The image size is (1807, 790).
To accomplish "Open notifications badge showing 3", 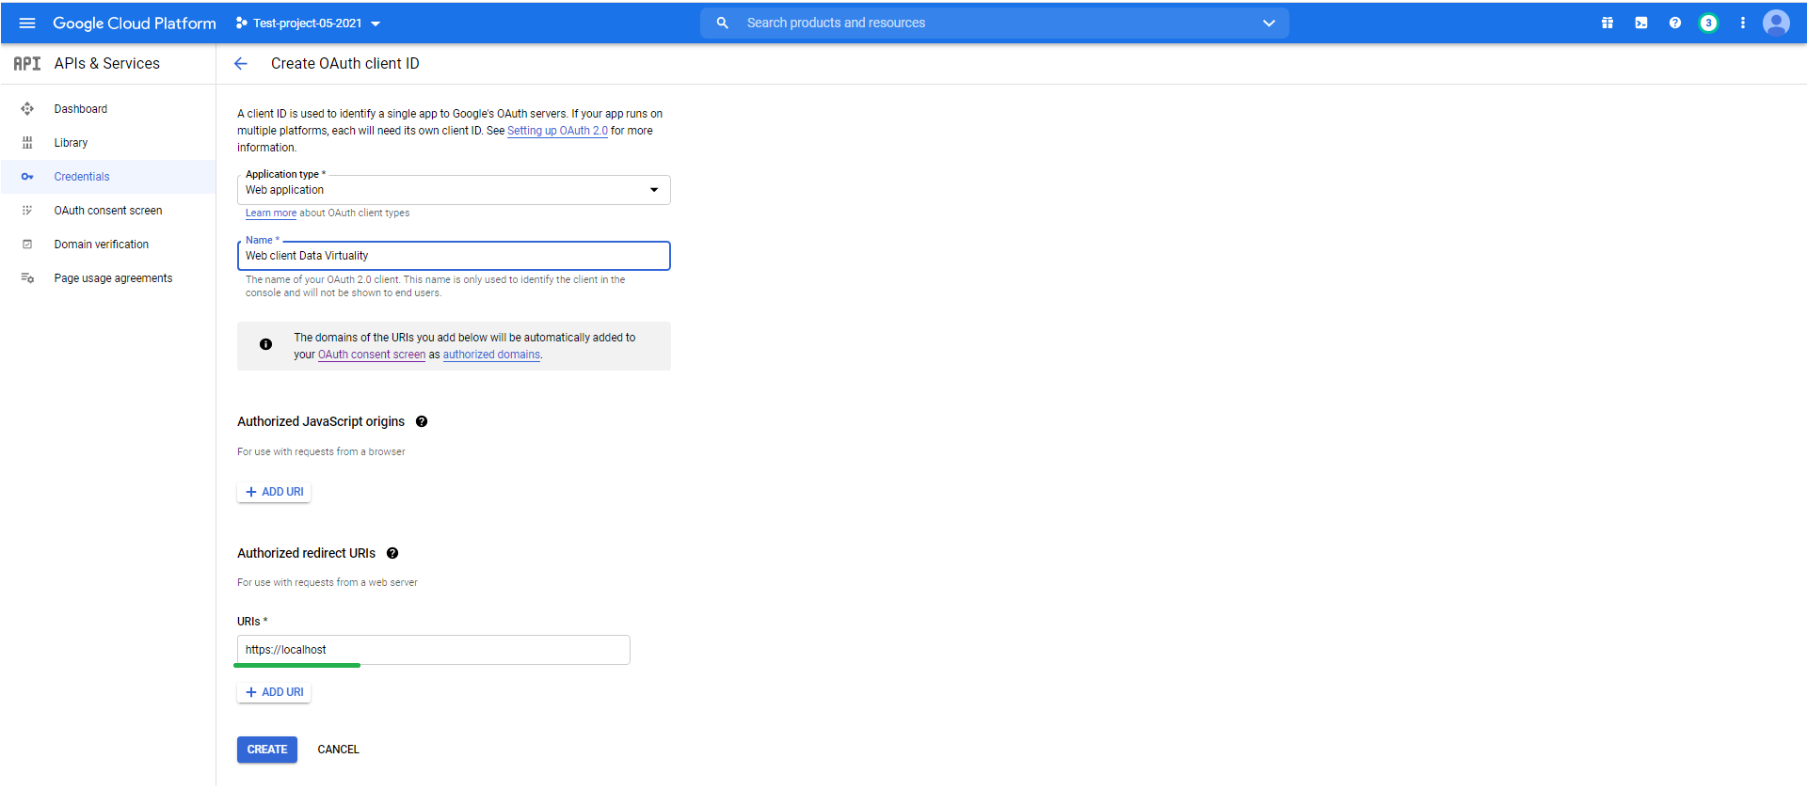I will click(1708, 24).
